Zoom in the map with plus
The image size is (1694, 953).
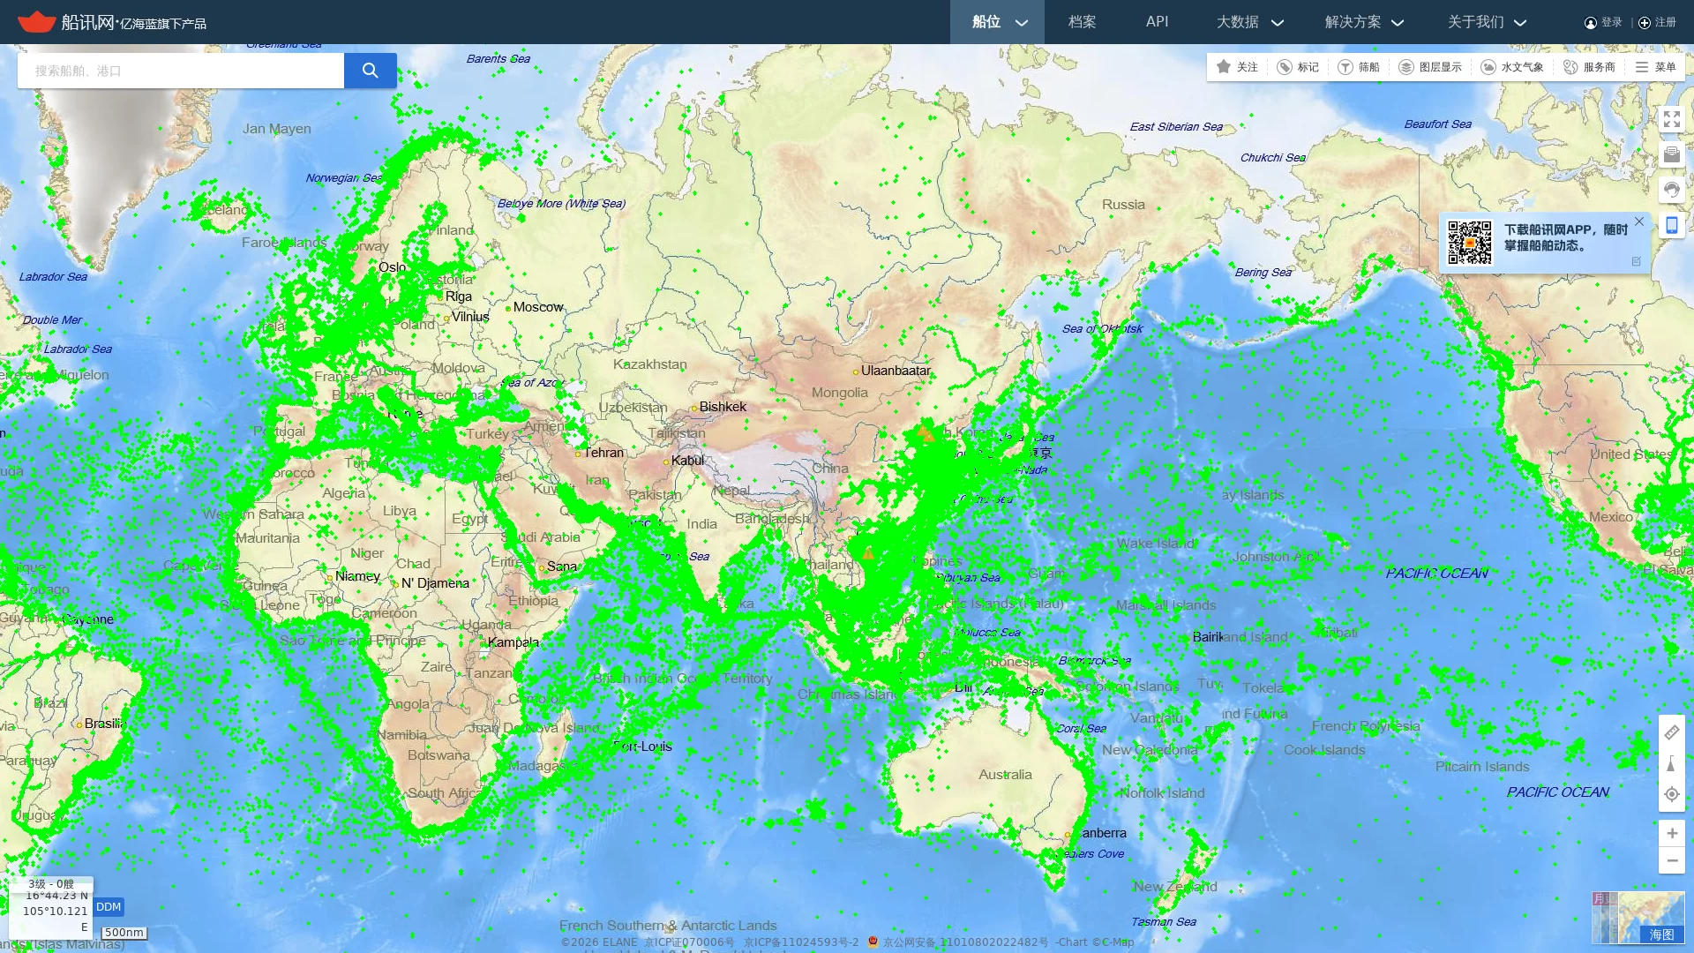click(x=1671, y=833)
